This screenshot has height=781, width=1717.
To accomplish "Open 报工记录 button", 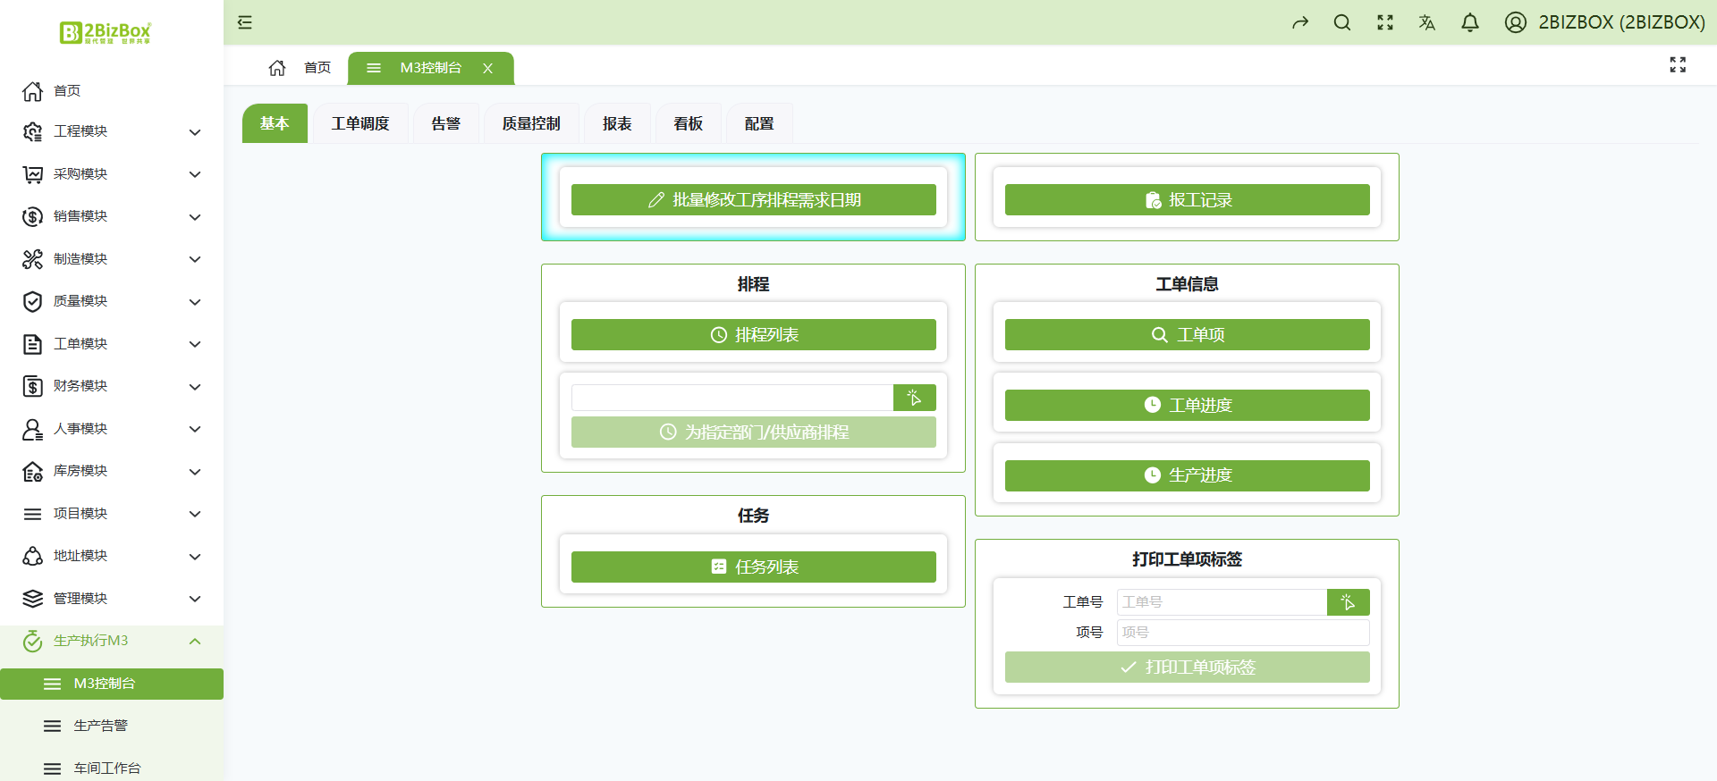I will 1188,200.
